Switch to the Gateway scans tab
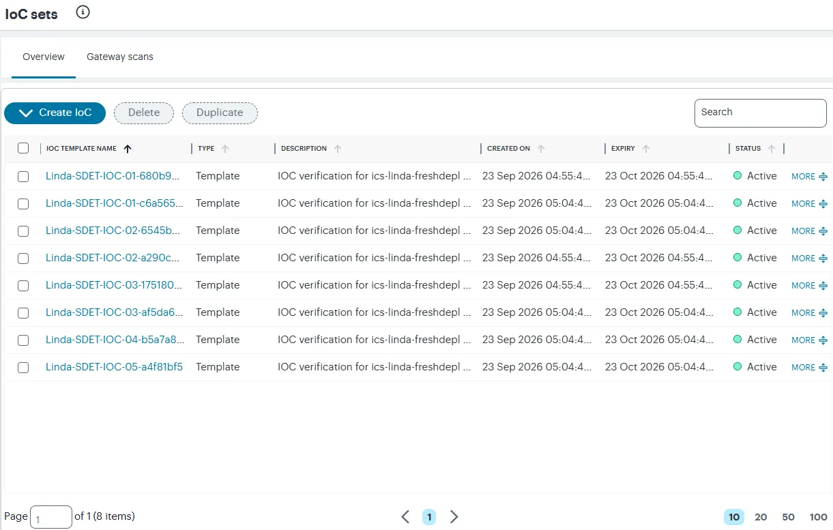The image size is (833, 530). tap(120, 57)
